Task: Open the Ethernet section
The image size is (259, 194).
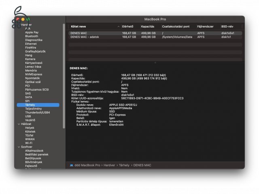Action: (31, 44)
